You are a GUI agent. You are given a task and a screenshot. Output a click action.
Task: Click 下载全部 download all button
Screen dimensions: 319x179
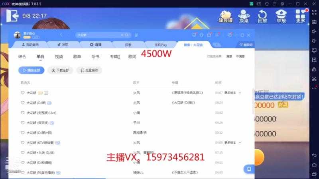click(60, 70)
